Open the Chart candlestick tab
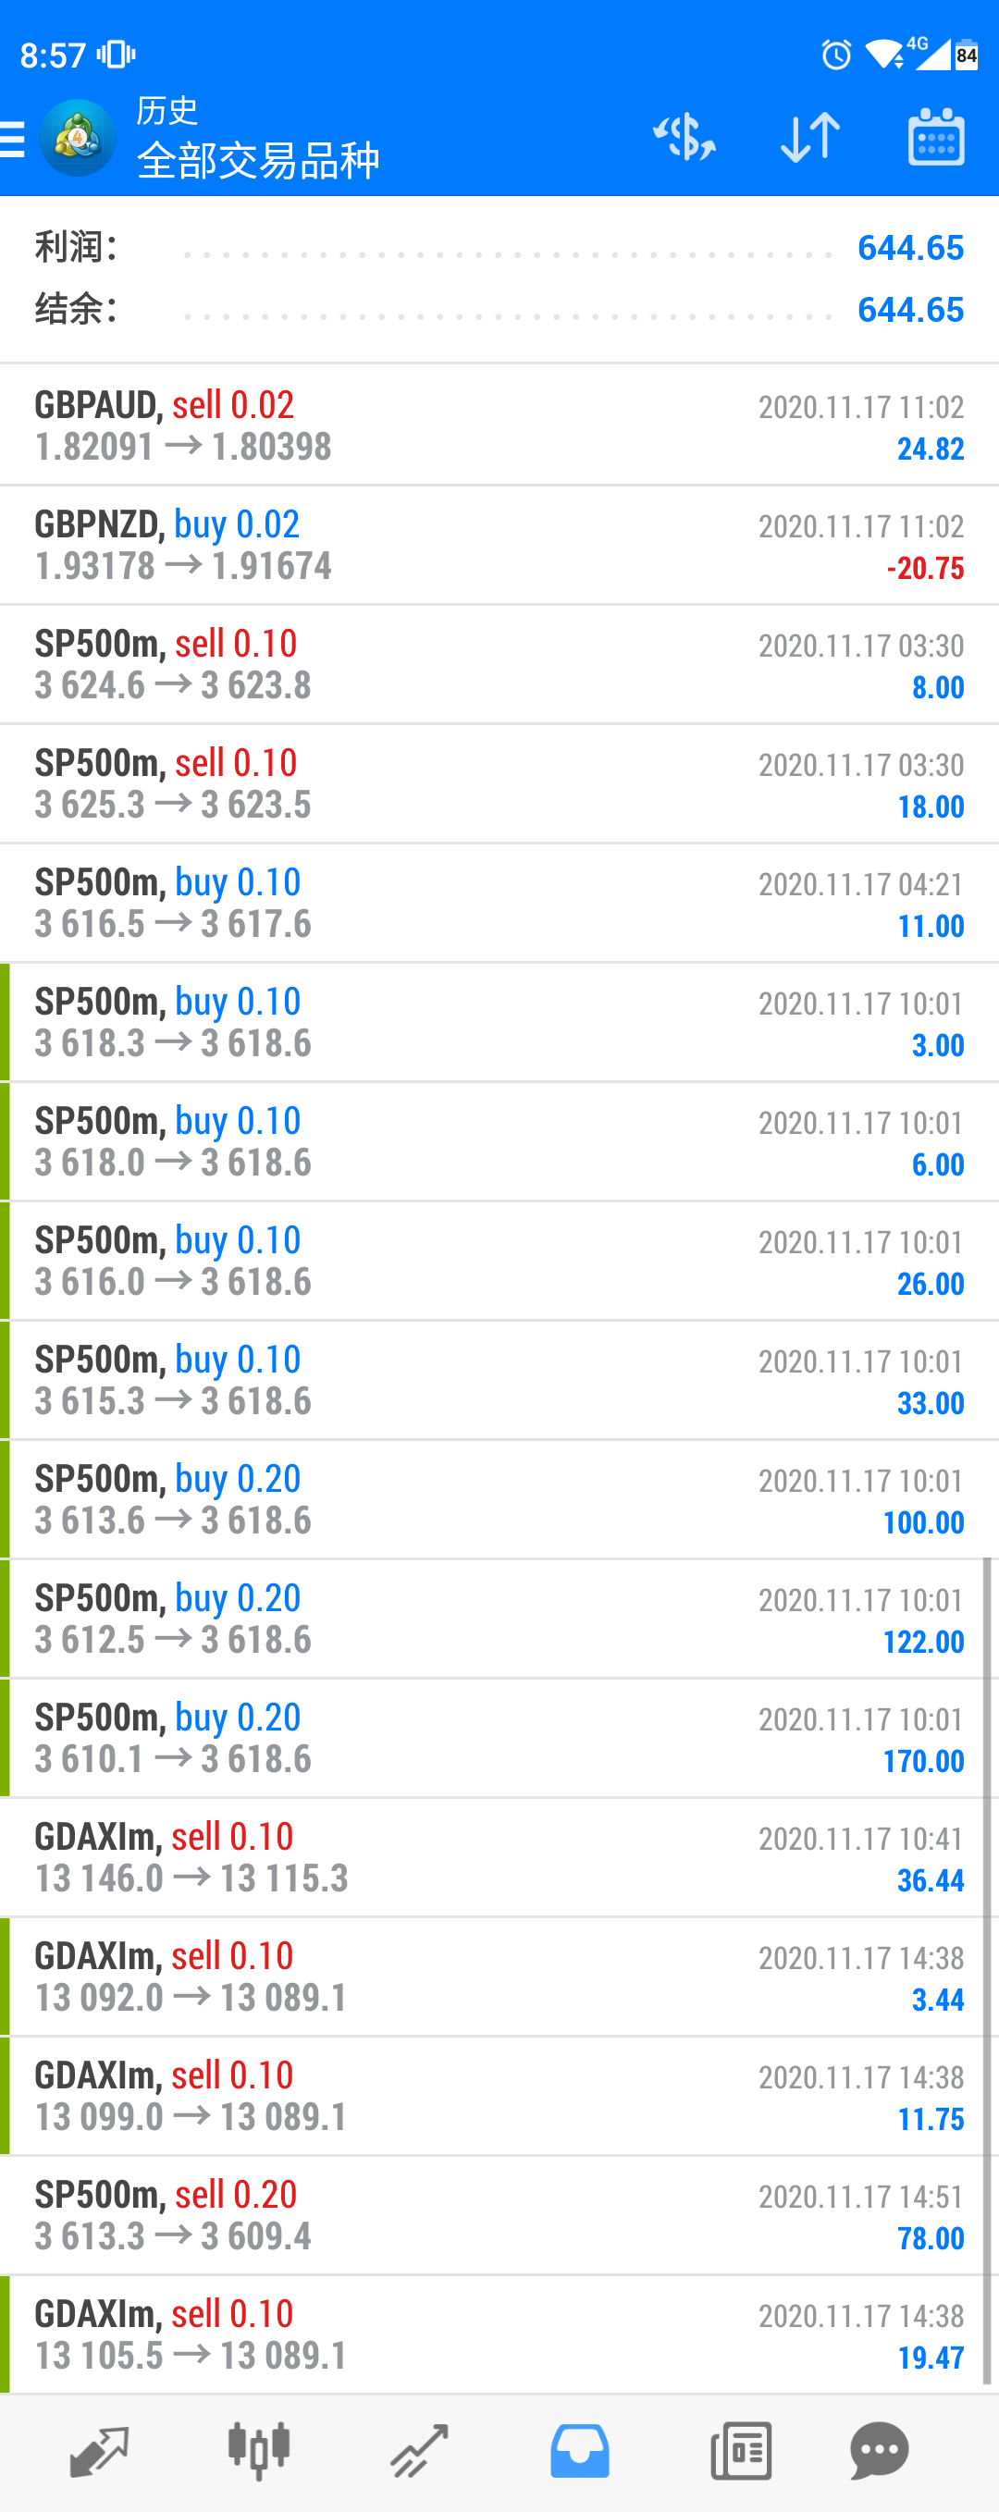 pos(258,2451)
